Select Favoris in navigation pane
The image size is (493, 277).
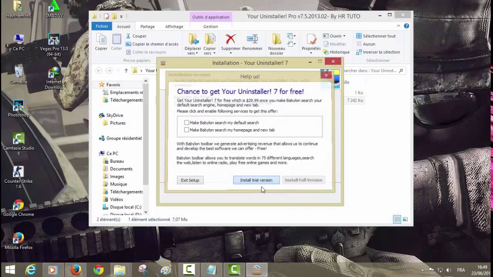coord(113,85)
